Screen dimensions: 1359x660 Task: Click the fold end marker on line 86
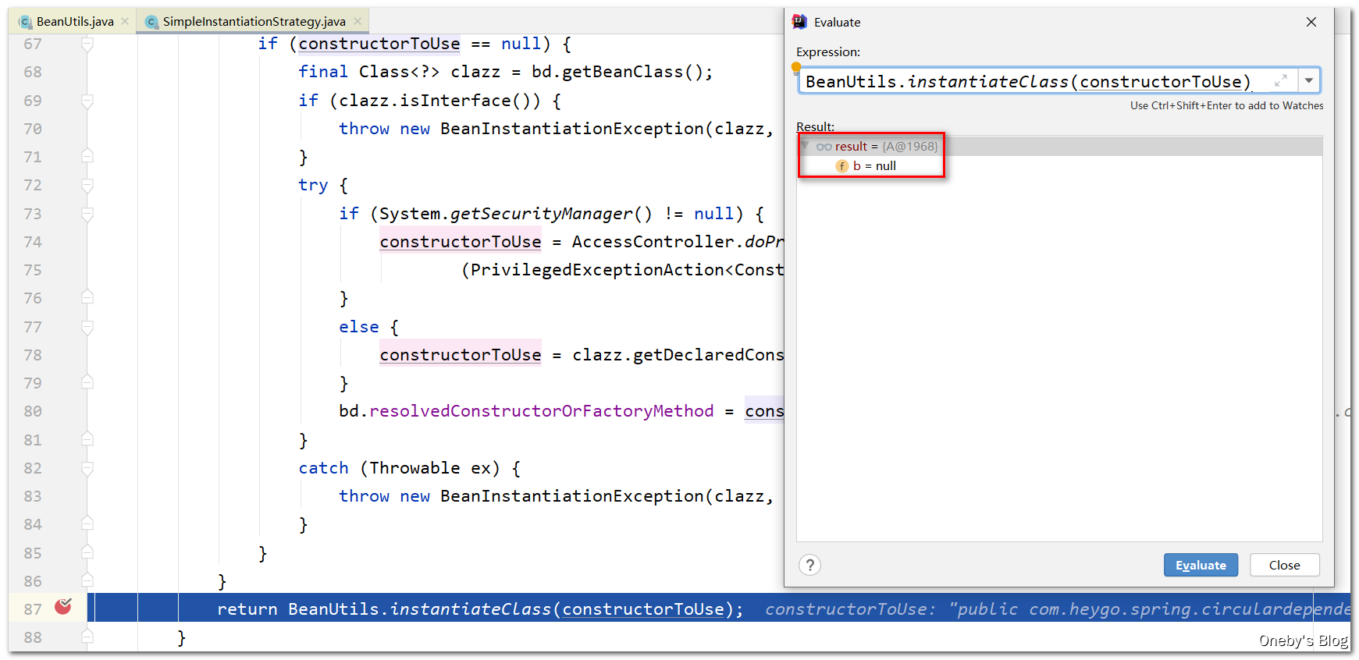click(x=87, y=580)
